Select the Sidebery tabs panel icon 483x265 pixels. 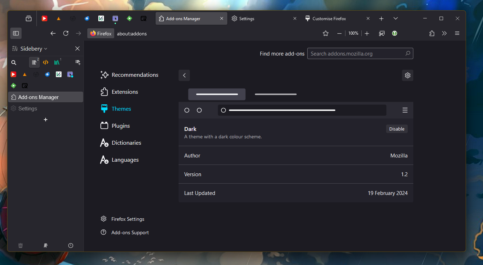pos(34,62)
